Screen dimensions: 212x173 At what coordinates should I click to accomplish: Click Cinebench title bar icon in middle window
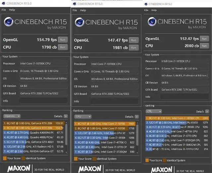click(x=75, y=4)
